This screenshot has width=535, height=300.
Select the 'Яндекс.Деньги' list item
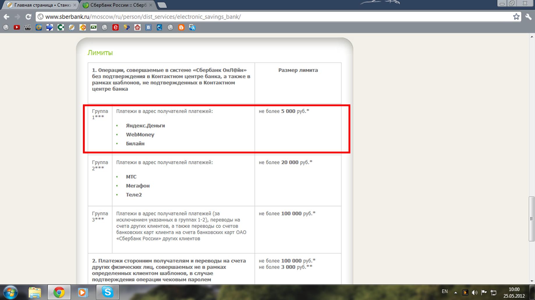[145, 125]
